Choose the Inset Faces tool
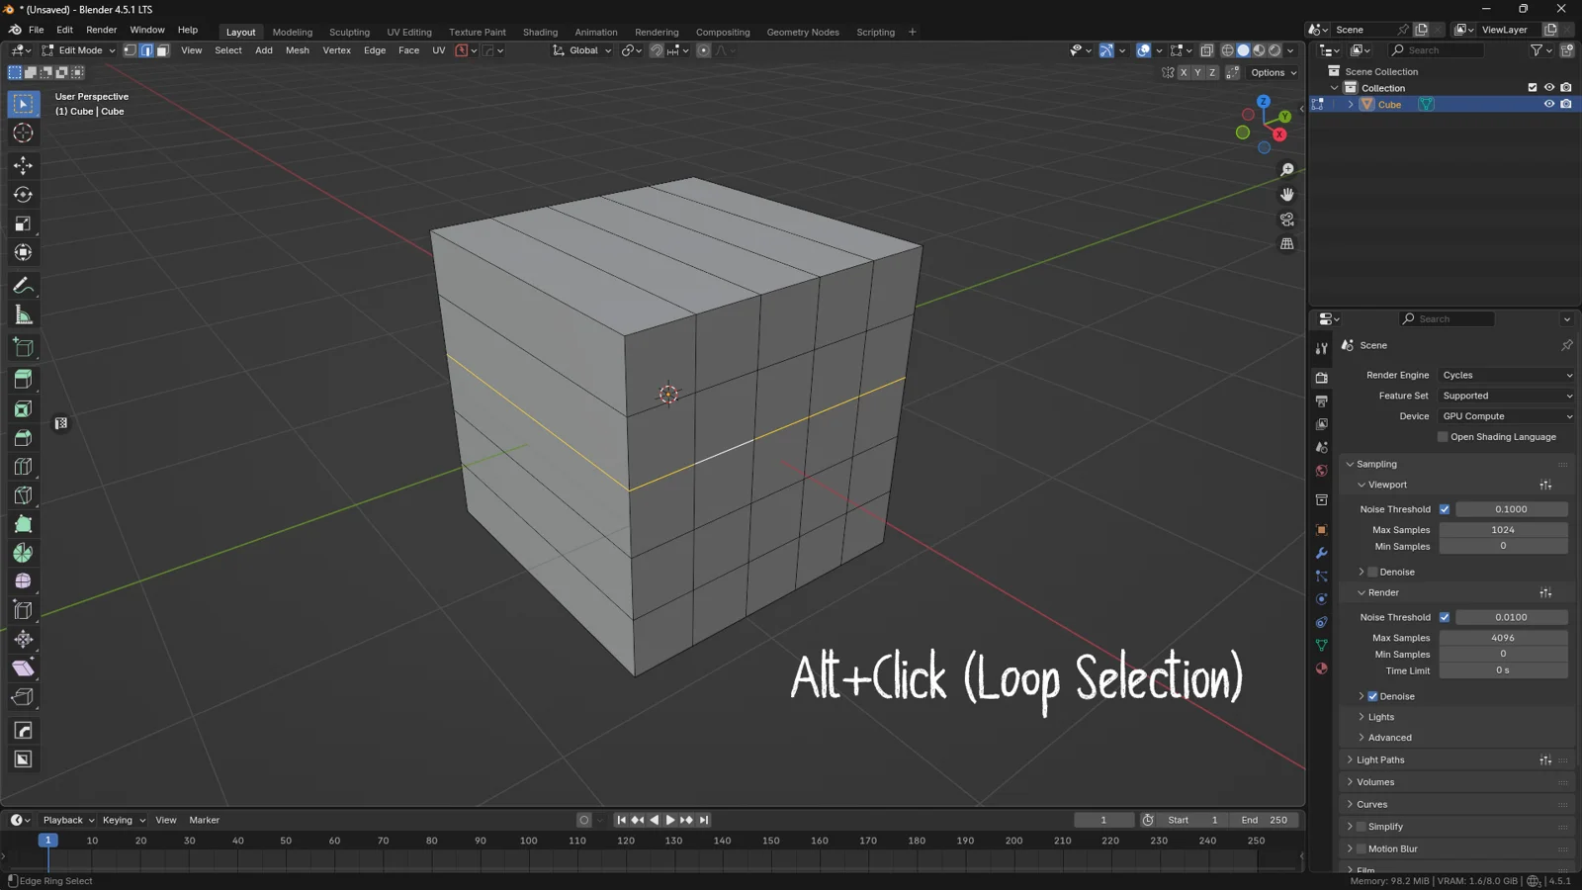The height and width of the screenshot is (890, 1582). point(23,408)
